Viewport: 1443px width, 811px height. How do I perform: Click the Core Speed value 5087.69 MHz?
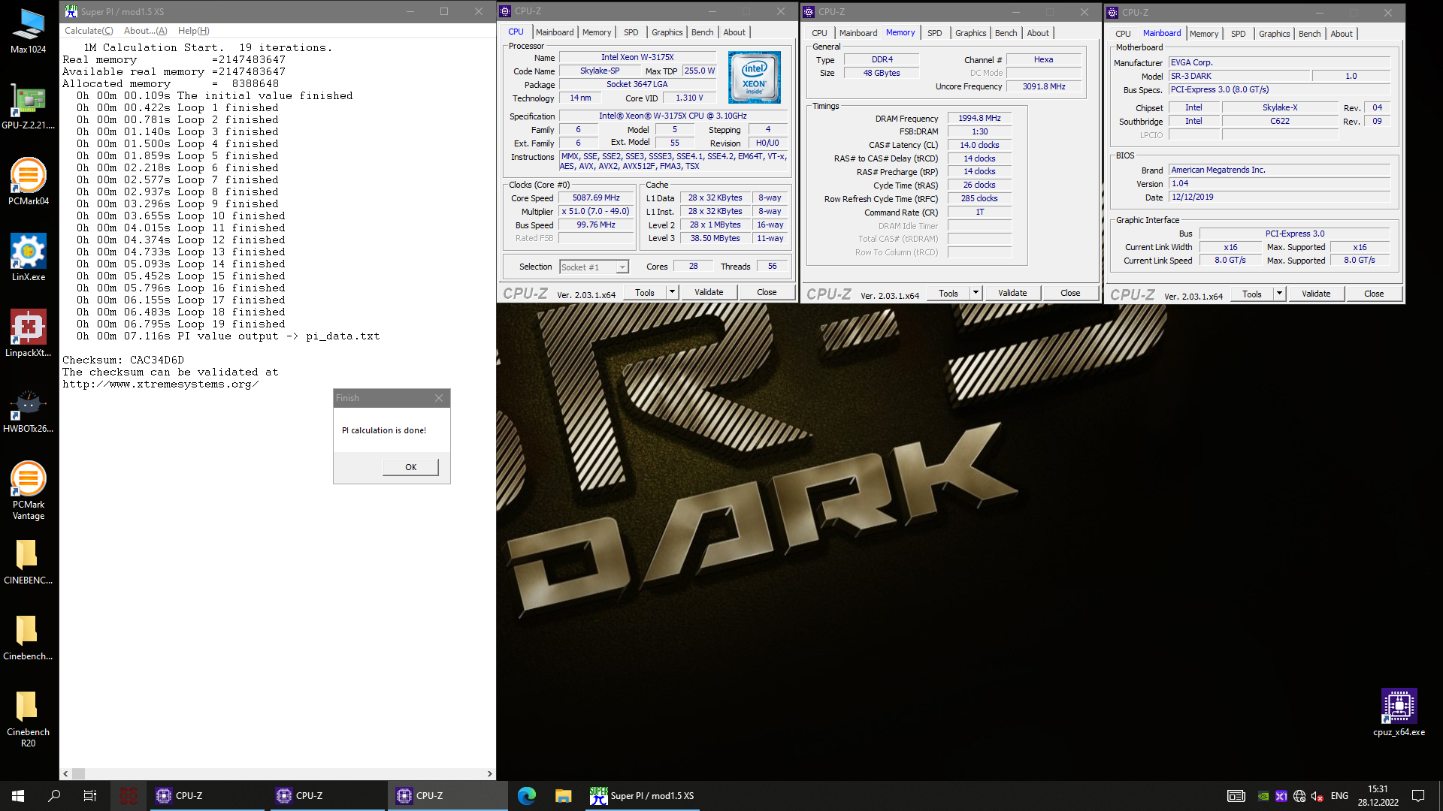coord(596,198)
